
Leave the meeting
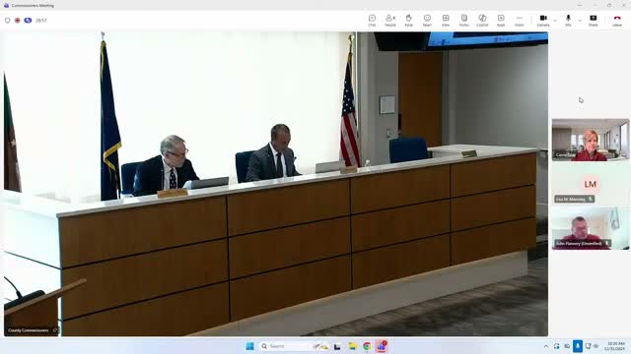(617, 20)
